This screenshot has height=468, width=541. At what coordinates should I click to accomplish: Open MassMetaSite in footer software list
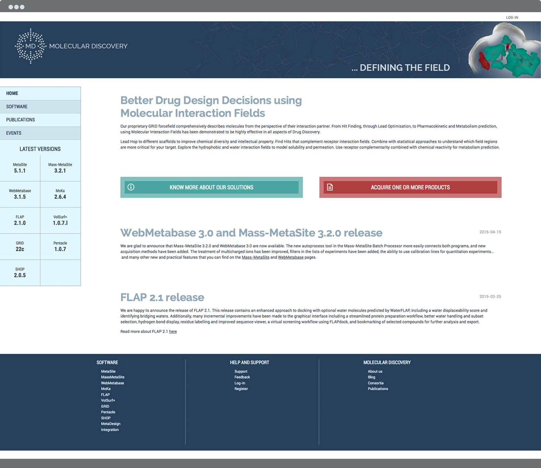tap(113, 377)
